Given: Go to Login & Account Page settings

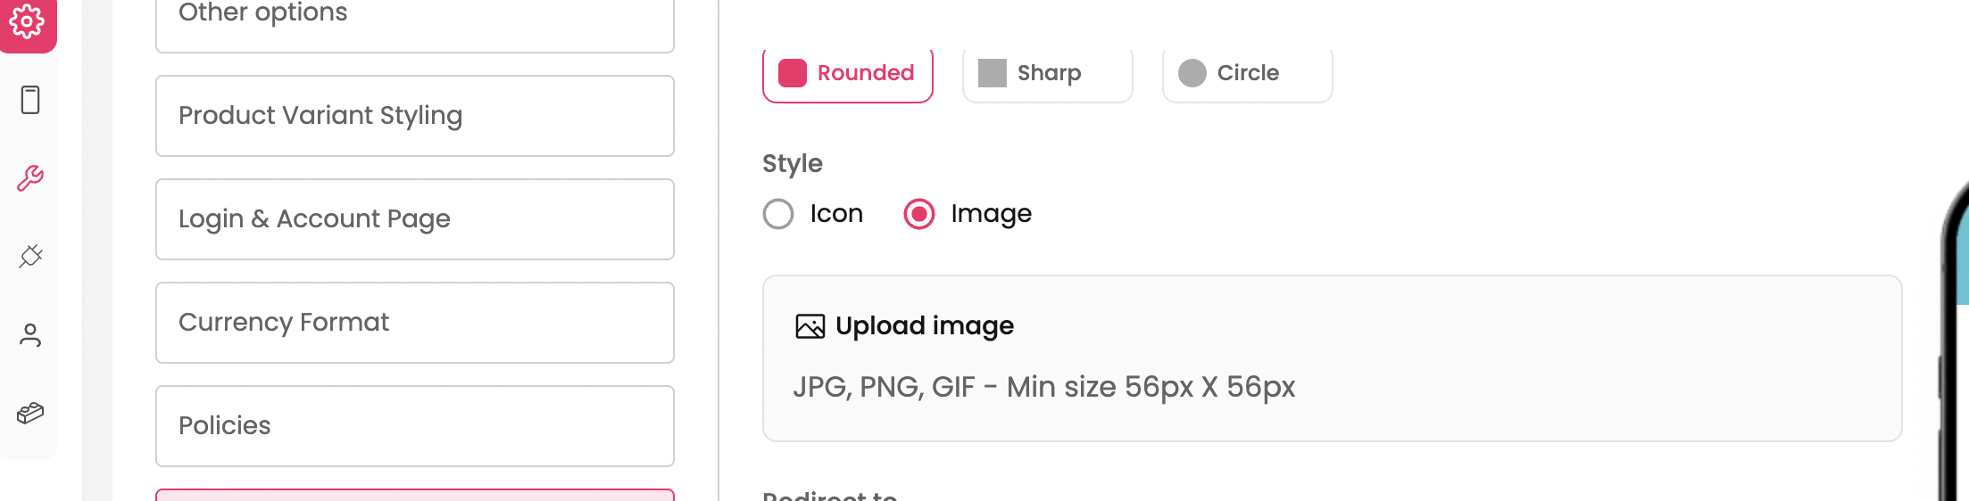Looking at the screenshot, I should (x=414, y=219).
